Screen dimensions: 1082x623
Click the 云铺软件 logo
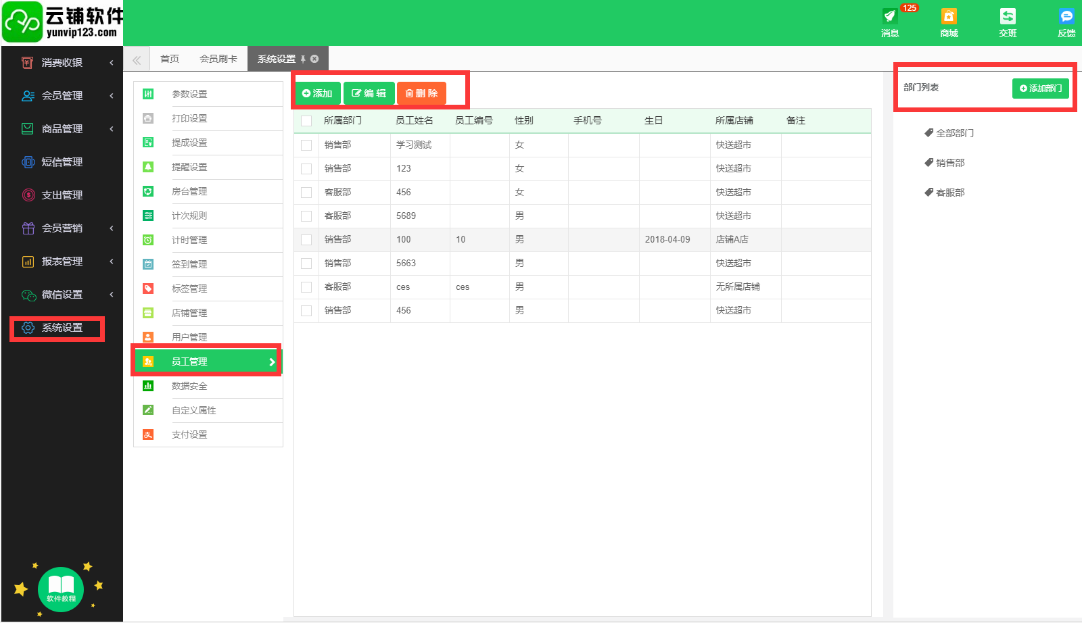(x=62, y=22)
